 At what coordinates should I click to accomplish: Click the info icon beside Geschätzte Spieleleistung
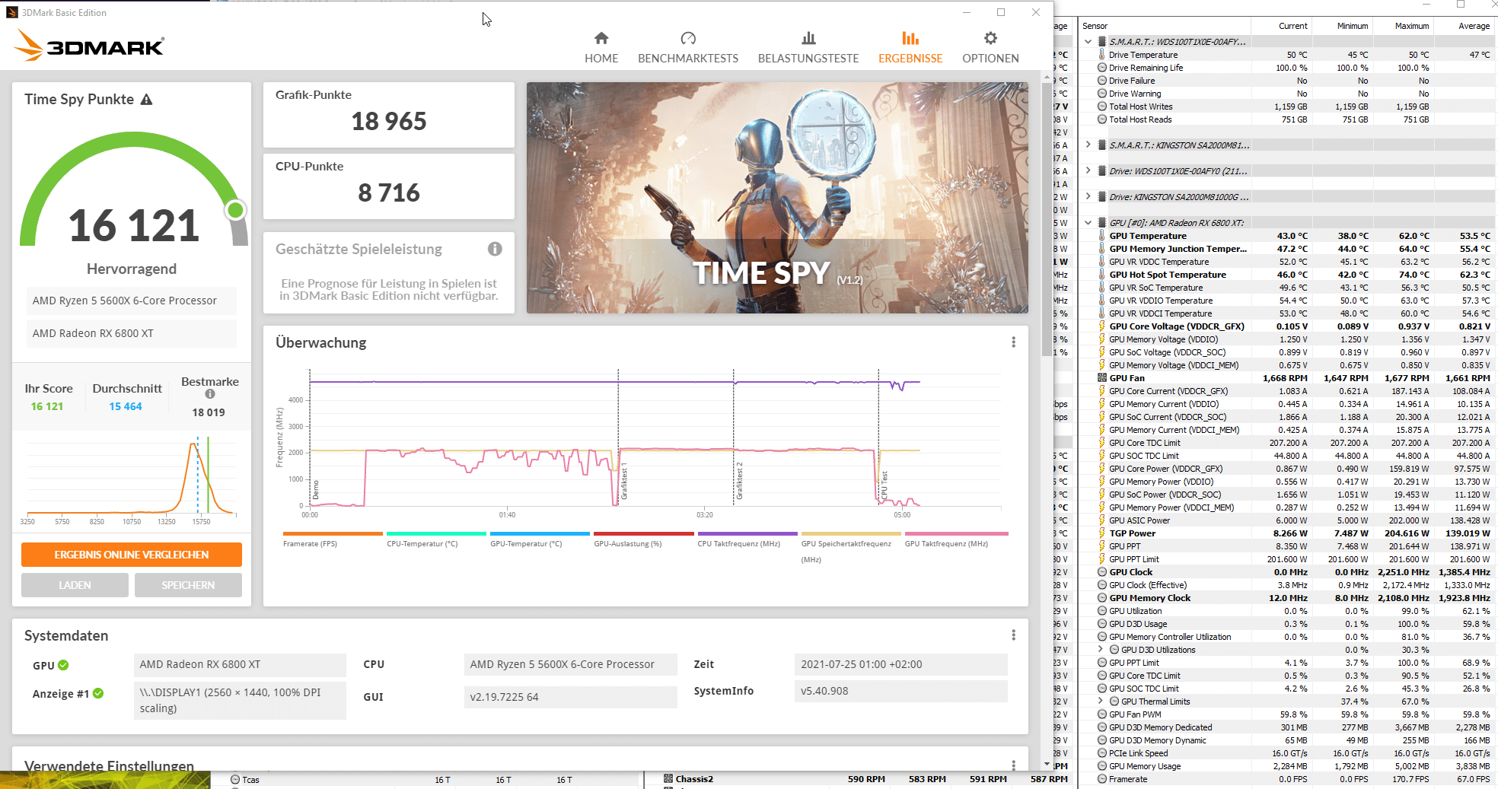click(x=495, y=249)
